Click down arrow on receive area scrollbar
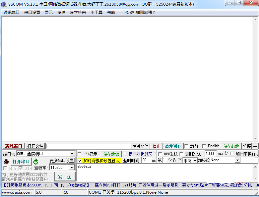The image size is (259, 197). [x=255, y=139]
